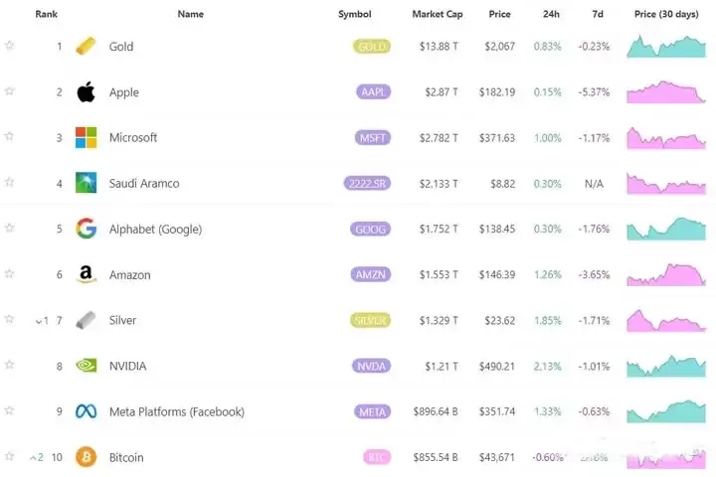Click the Gold bar icon

[87, 47]
